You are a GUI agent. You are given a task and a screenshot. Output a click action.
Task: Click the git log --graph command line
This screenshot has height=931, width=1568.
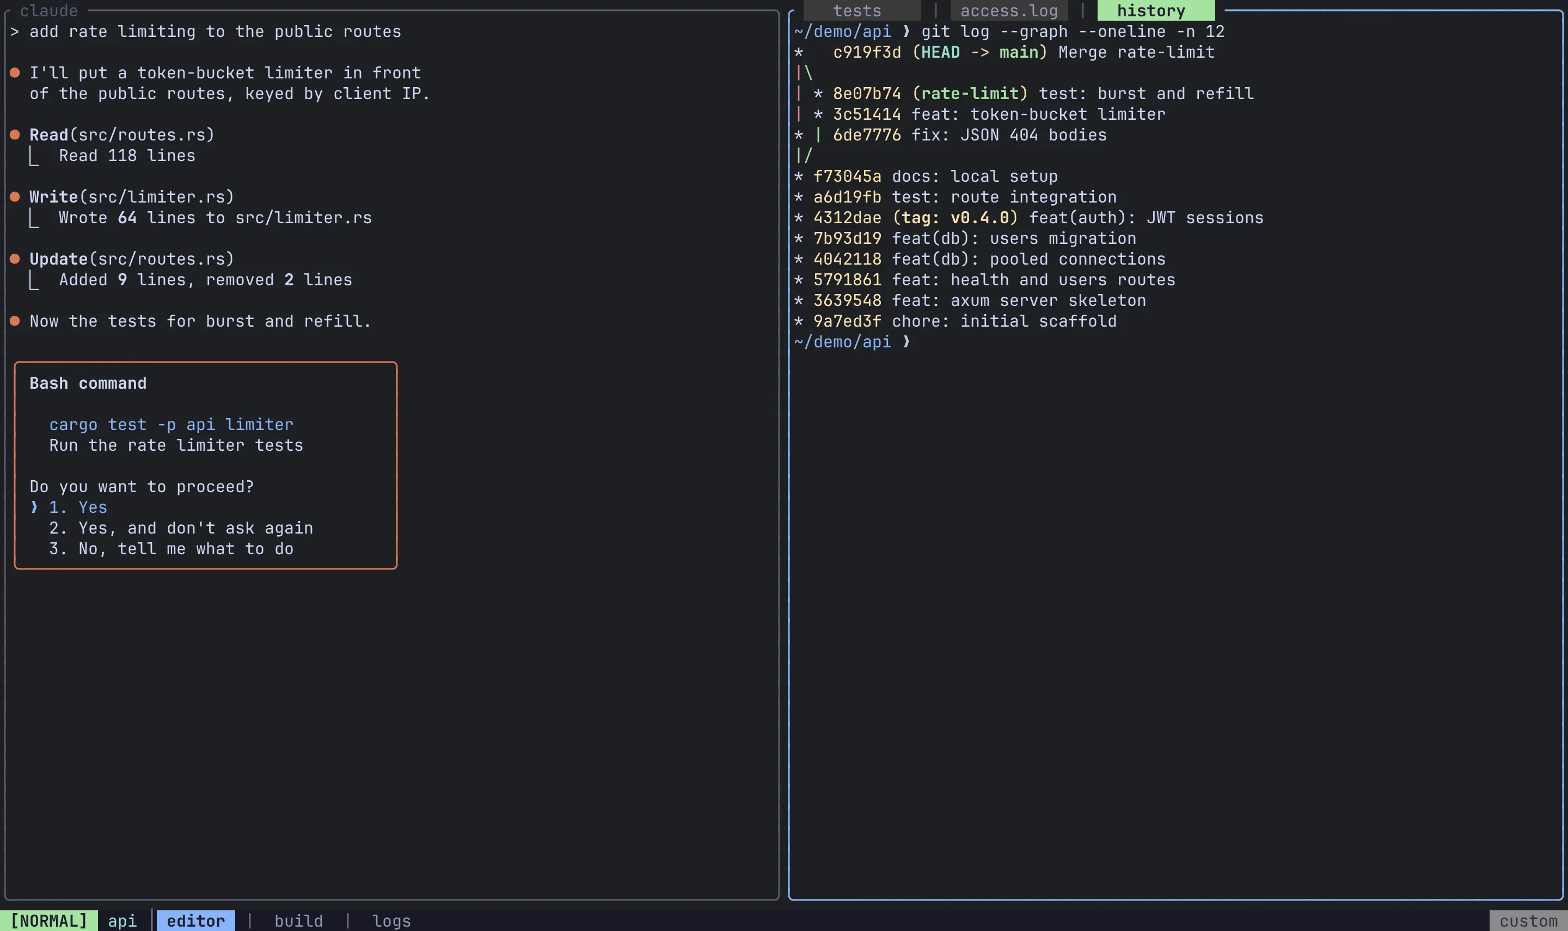pyautogui.click(x=1073, y=30)
